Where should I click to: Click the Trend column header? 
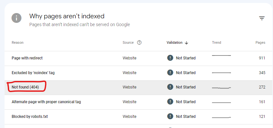tap(217, 42)
